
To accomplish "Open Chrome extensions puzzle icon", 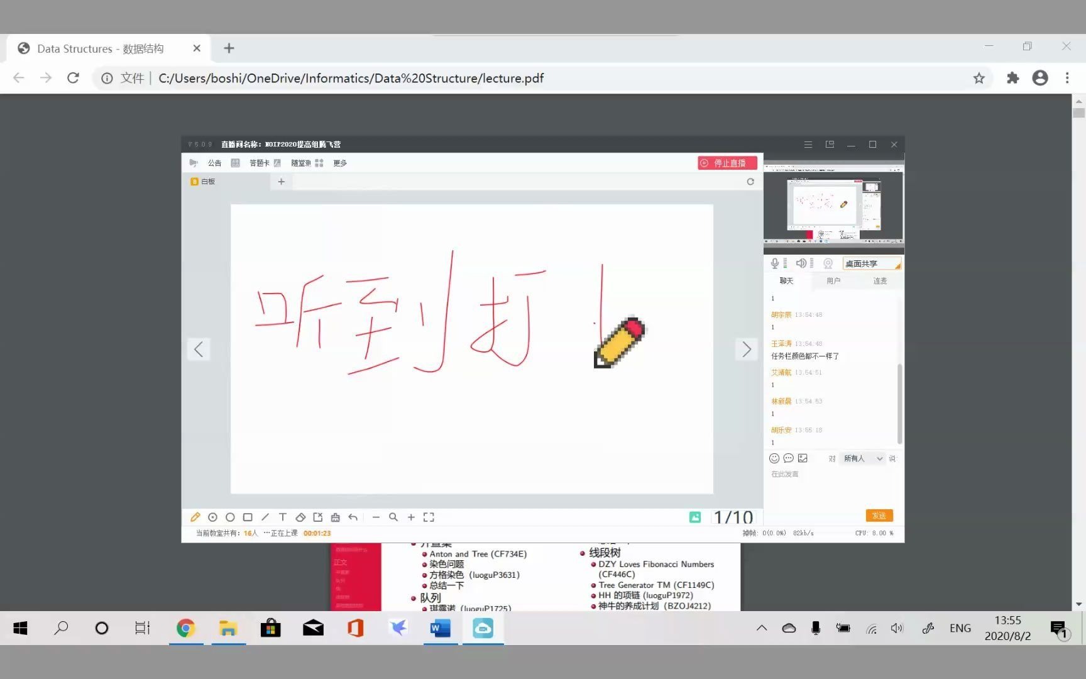I will pyautogui.click(x=1012, y=78).
